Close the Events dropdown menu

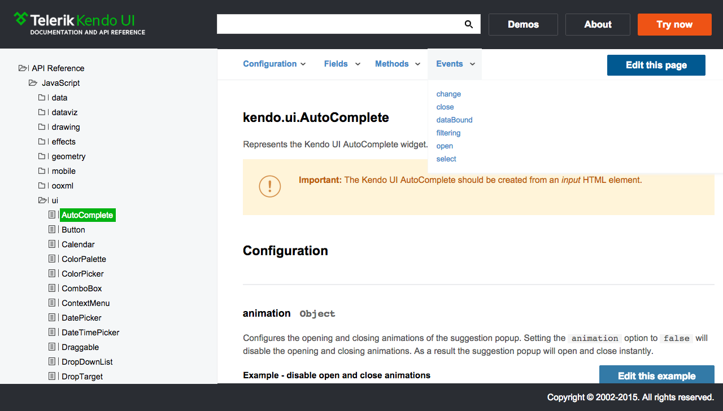coord(455,64)
